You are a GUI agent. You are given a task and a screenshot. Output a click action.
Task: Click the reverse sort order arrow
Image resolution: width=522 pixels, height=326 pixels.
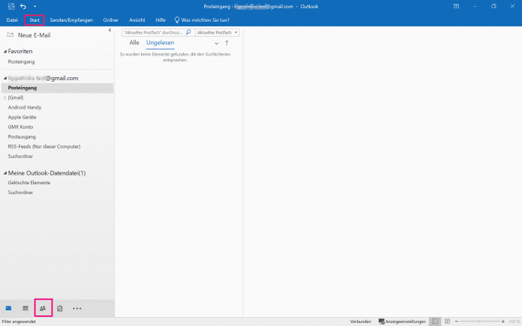(x=227, y=43)
